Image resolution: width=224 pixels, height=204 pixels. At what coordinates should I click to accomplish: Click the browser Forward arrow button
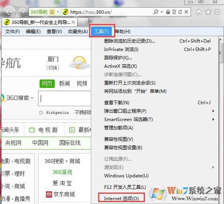click(x=22, y=12)
